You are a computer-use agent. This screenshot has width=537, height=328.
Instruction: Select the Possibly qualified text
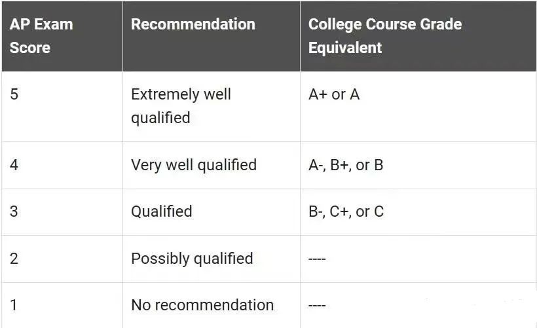(192, 259)
